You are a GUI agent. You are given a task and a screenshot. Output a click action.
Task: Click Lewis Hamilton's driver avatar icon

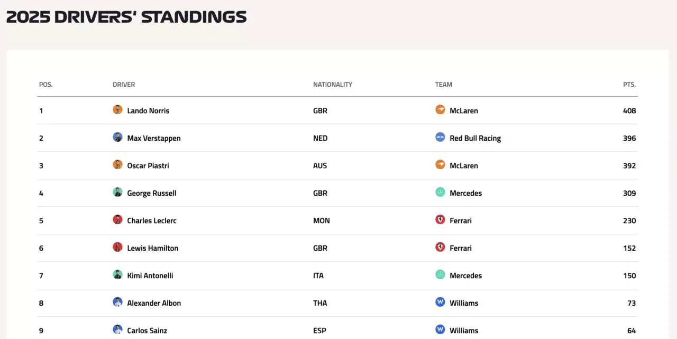(117, 248)
